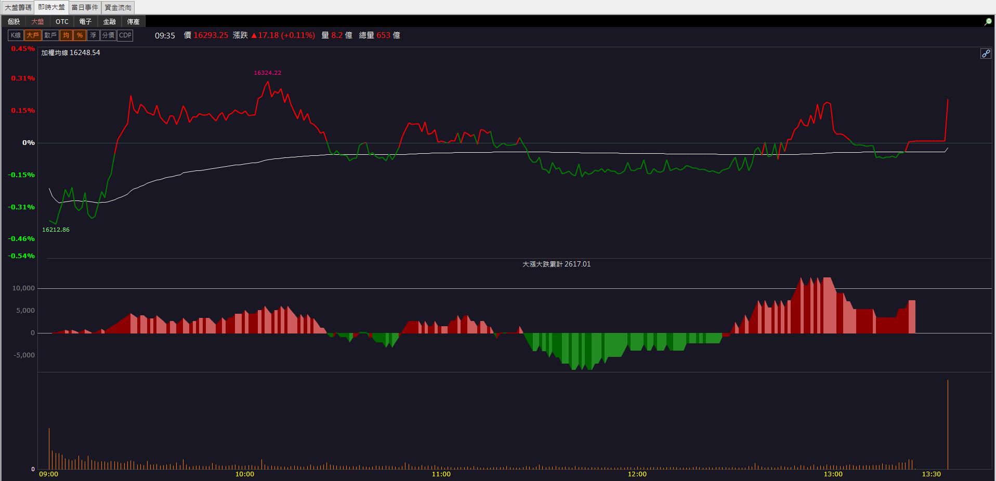Click the opening volume bar at 09:00
996x481 pixels.
coord(49,448)
